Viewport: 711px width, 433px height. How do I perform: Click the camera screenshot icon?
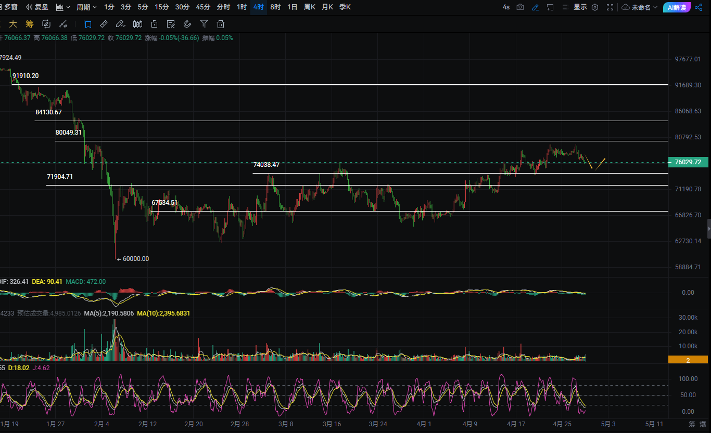pos(520,7)
